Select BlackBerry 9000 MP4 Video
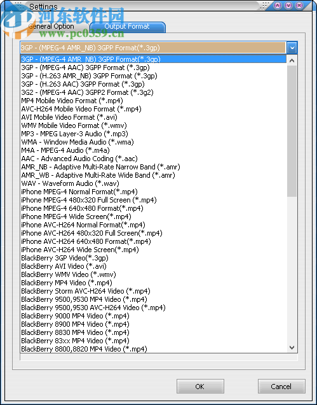317x405 pixels. [x=153, y=316]
